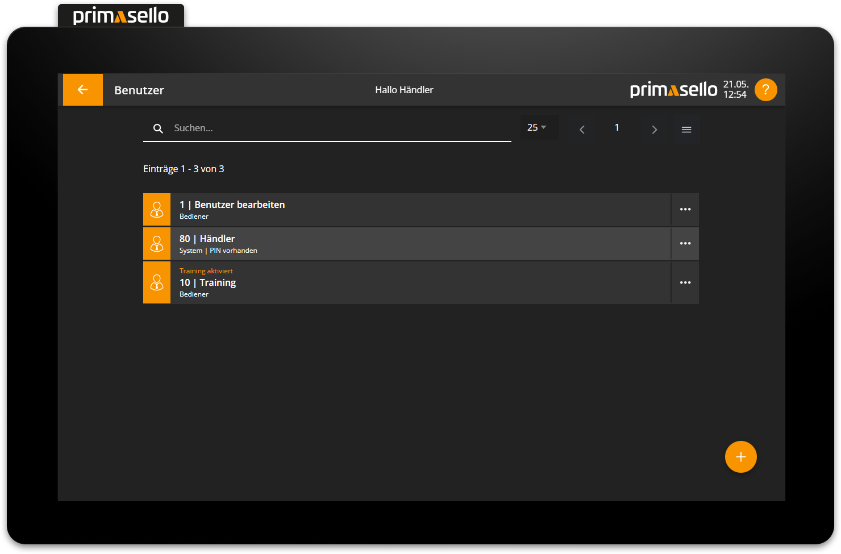Open three-dot menu for Händler user
The width and height of the screenshot is (841, 554).
[685, 244]
